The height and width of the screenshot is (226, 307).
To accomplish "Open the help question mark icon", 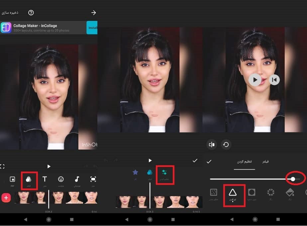I will (x=31, y=13).
